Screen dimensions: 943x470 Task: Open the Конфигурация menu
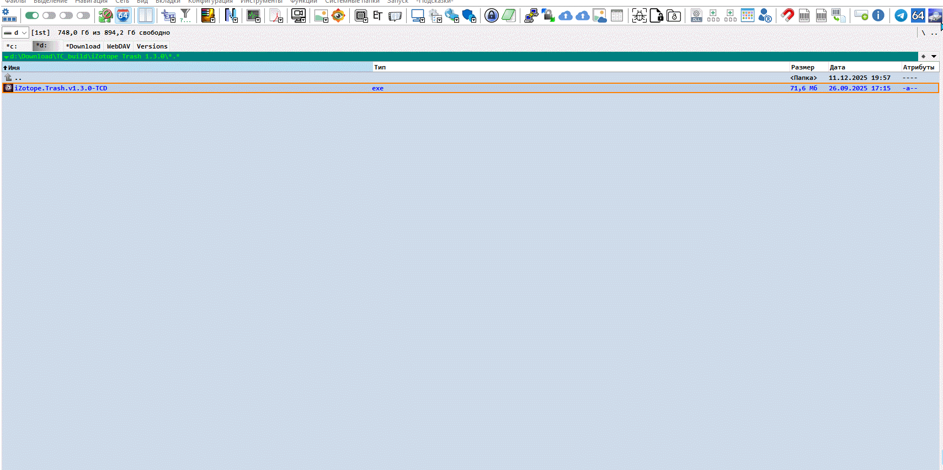[x=210, y=2]
